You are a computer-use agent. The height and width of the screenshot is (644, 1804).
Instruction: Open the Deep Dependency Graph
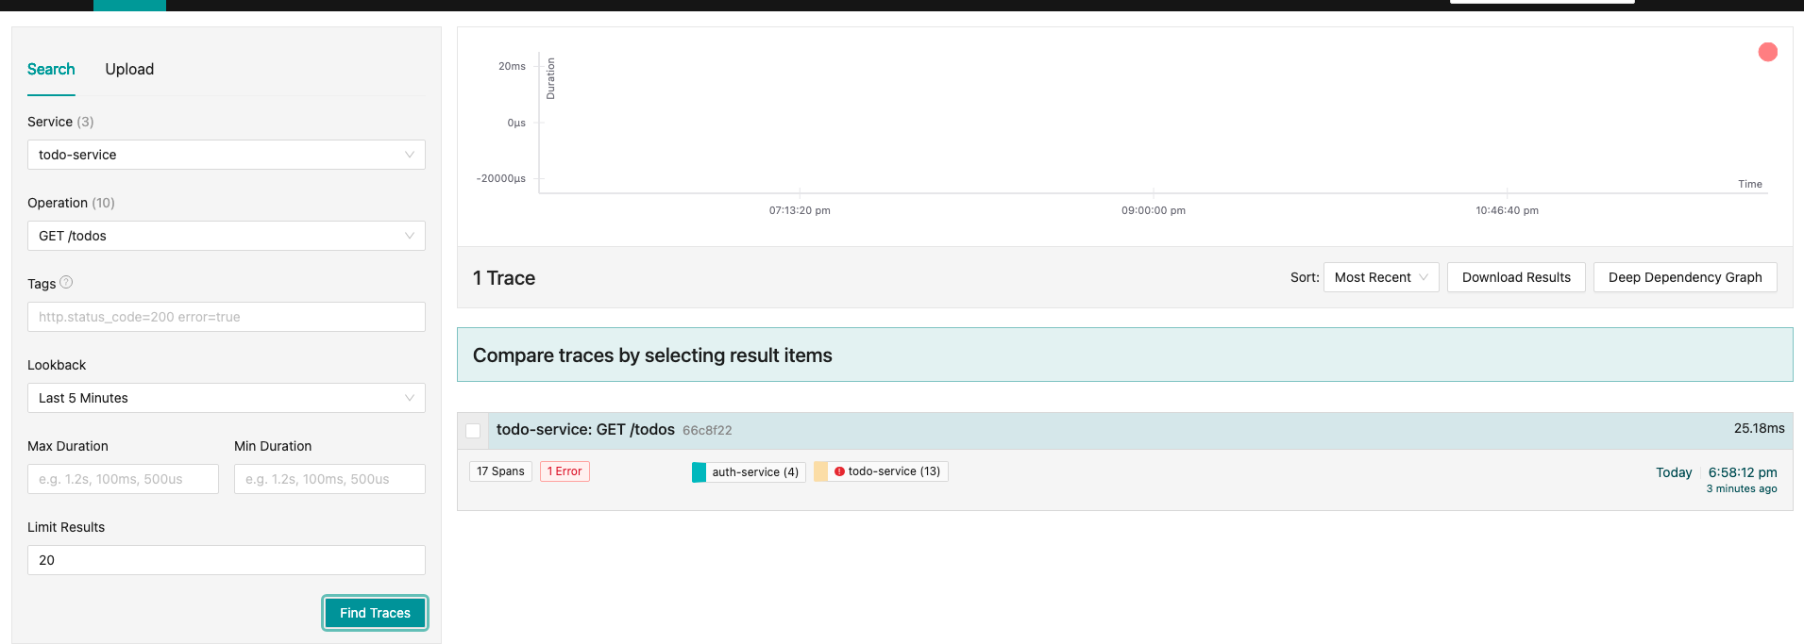coord(1684,277)
